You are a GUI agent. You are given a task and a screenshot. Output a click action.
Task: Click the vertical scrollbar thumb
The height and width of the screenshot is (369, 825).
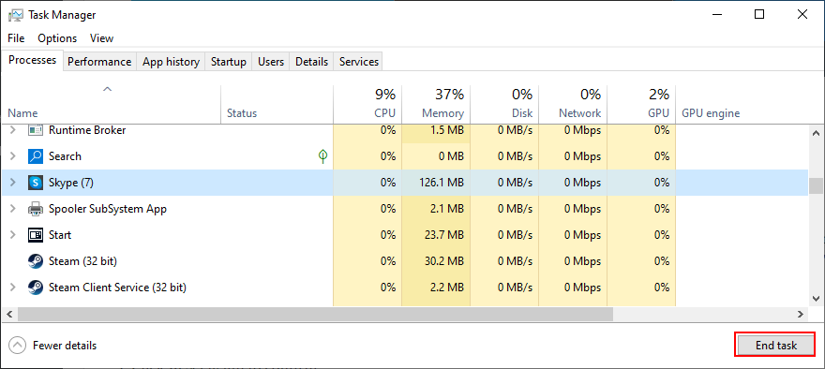click(816, 185)
